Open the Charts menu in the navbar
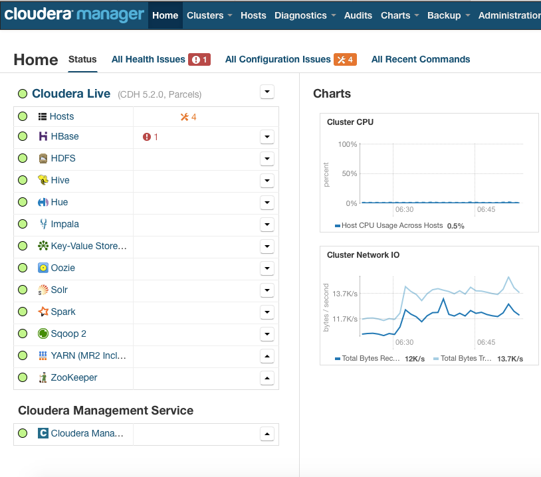Screen dimensions: 541x477 399,15
